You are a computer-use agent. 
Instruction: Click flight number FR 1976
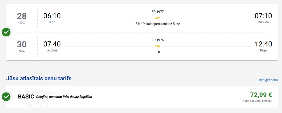tap(158, 40)
